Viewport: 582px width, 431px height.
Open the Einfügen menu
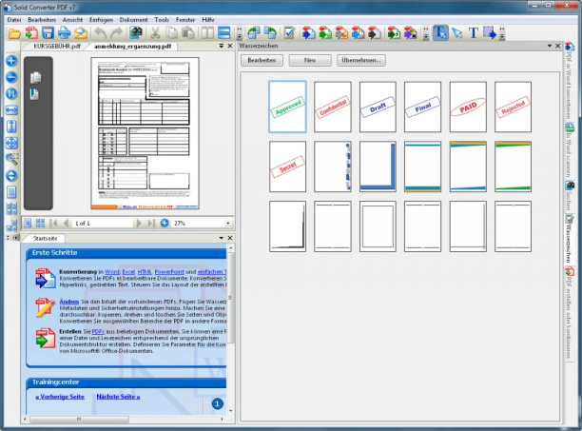coord(101,20)
